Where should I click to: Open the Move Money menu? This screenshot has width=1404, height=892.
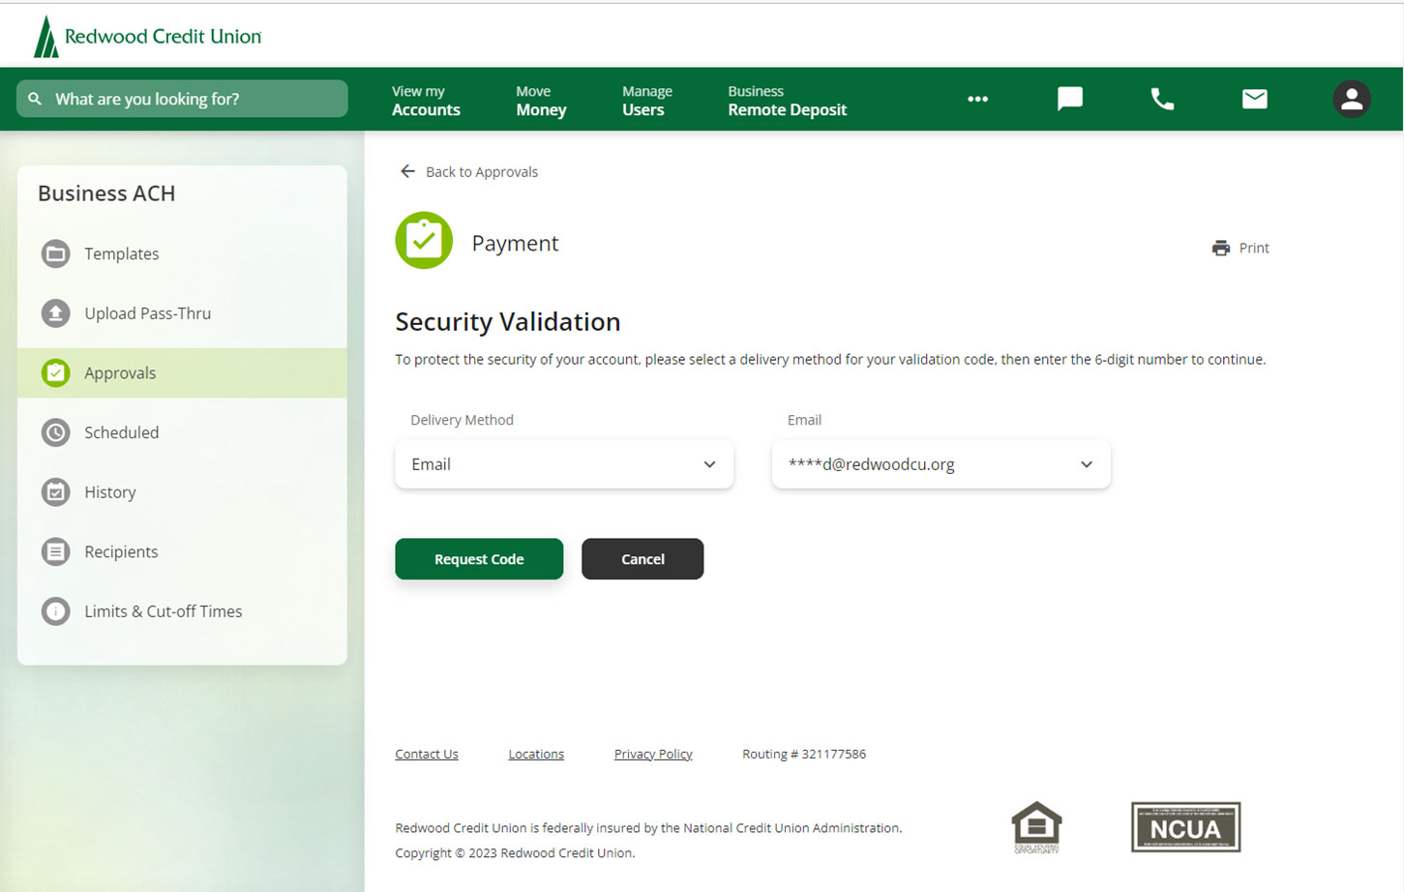pyautogui.click(x=541, y=100)
